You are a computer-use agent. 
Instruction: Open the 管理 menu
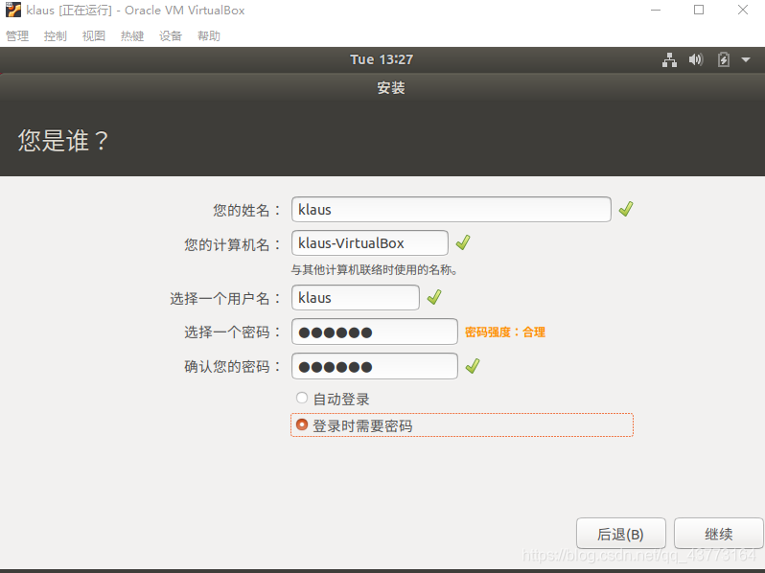pyautogui.click(x=17, y=35)
